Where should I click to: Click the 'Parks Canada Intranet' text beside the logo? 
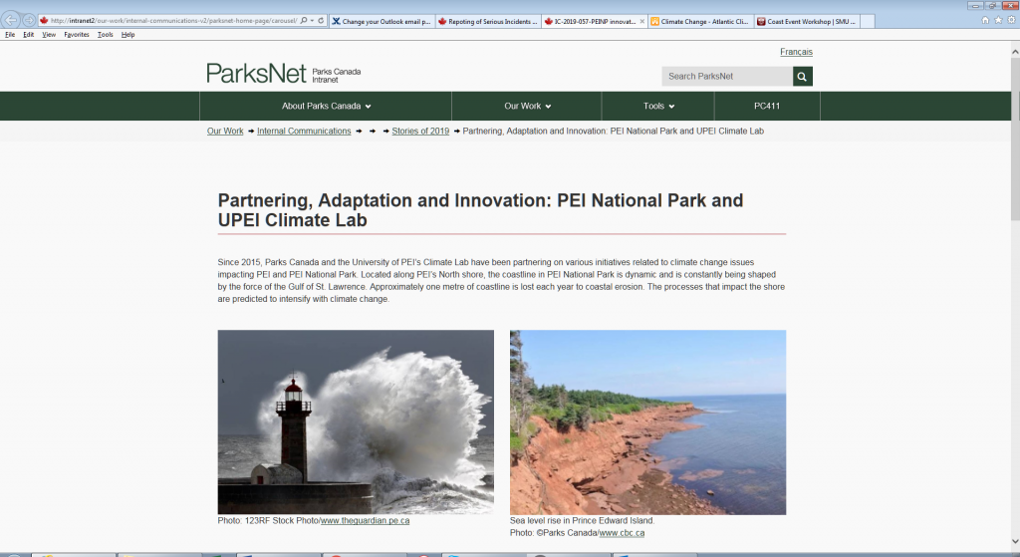pyautogui.click(x=337, y=76)
